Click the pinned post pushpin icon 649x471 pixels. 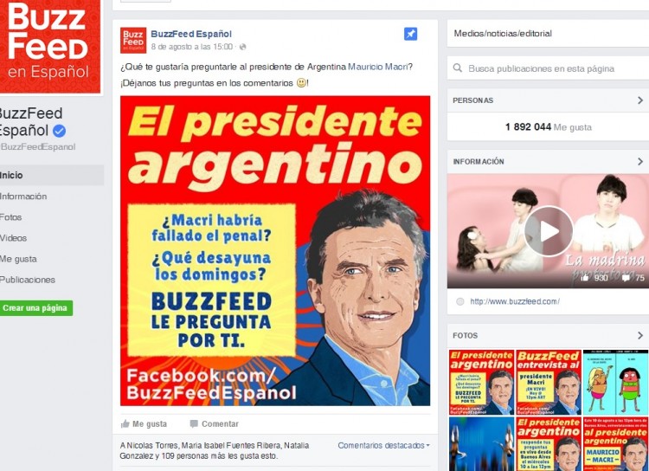pyautogui.click(x=410, y=34)
